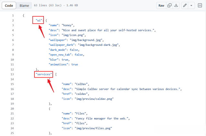206x136 pixels.
Task: Click the "dark_mode" key
Action: (58, 50)
